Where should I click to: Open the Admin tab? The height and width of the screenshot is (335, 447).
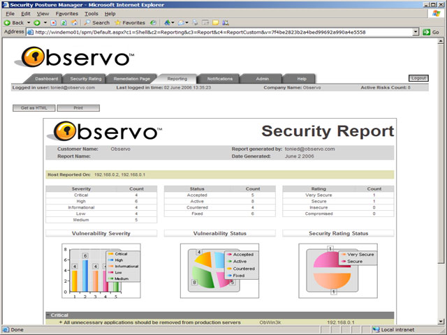coord(263,79)
